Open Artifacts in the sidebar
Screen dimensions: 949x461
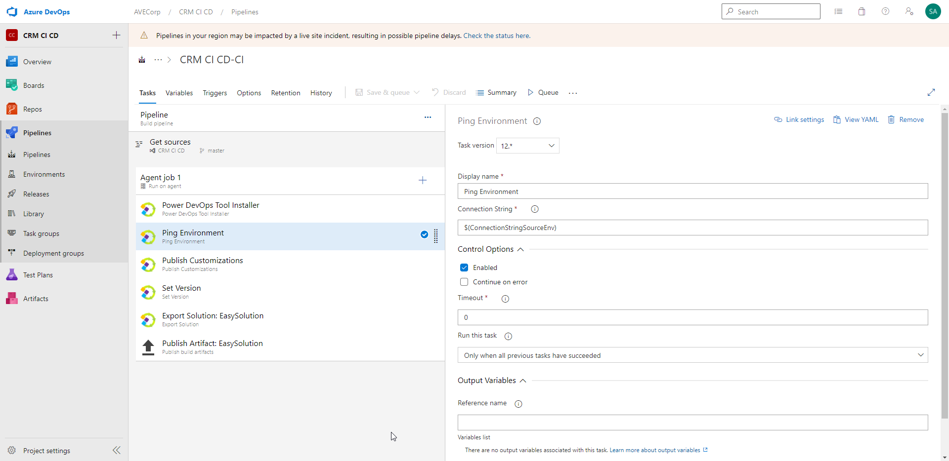[36, 299]
